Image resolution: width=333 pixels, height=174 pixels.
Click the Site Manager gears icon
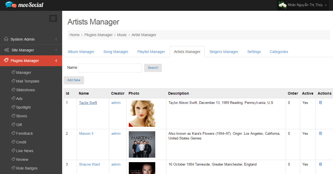(7, 50)
